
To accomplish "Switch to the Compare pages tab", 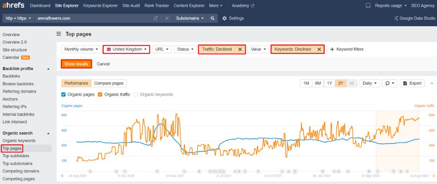I will pos(109,83).
